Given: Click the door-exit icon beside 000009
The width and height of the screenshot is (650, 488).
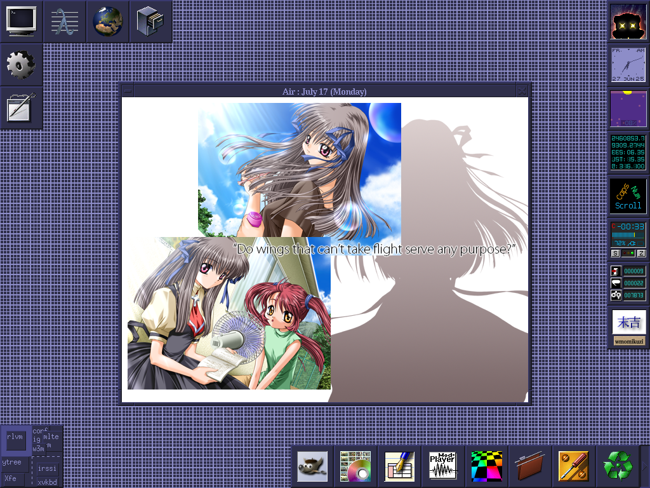Looking at the screenshot, I should coord(616,271).
